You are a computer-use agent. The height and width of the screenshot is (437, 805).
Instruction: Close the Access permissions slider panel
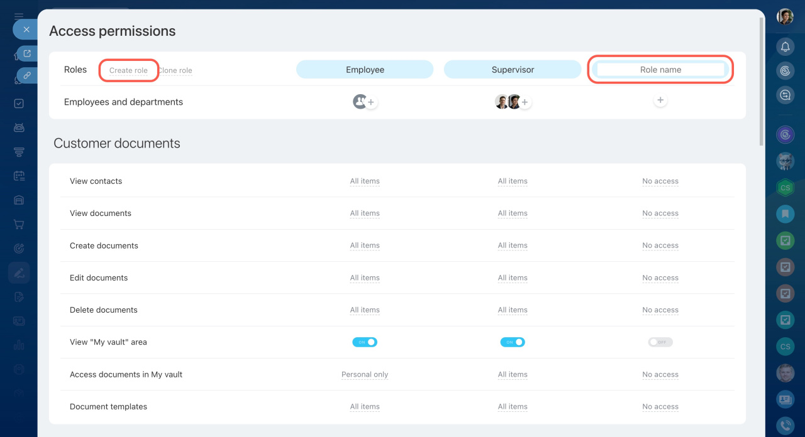pyautogui.click(x=26, y=30)
